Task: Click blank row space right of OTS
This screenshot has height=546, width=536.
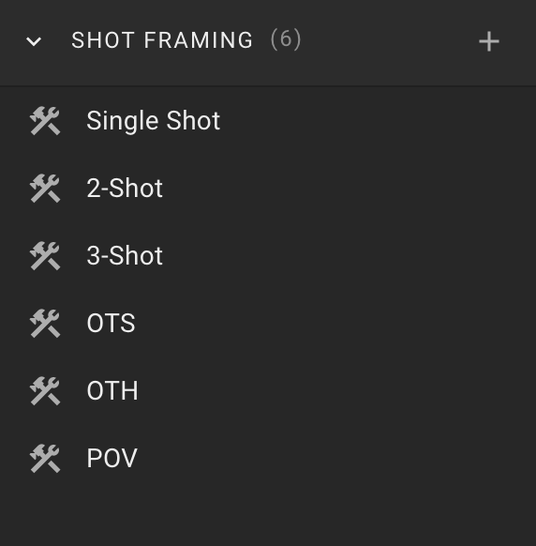Action: pyautogui.click(x=334, y=324)
